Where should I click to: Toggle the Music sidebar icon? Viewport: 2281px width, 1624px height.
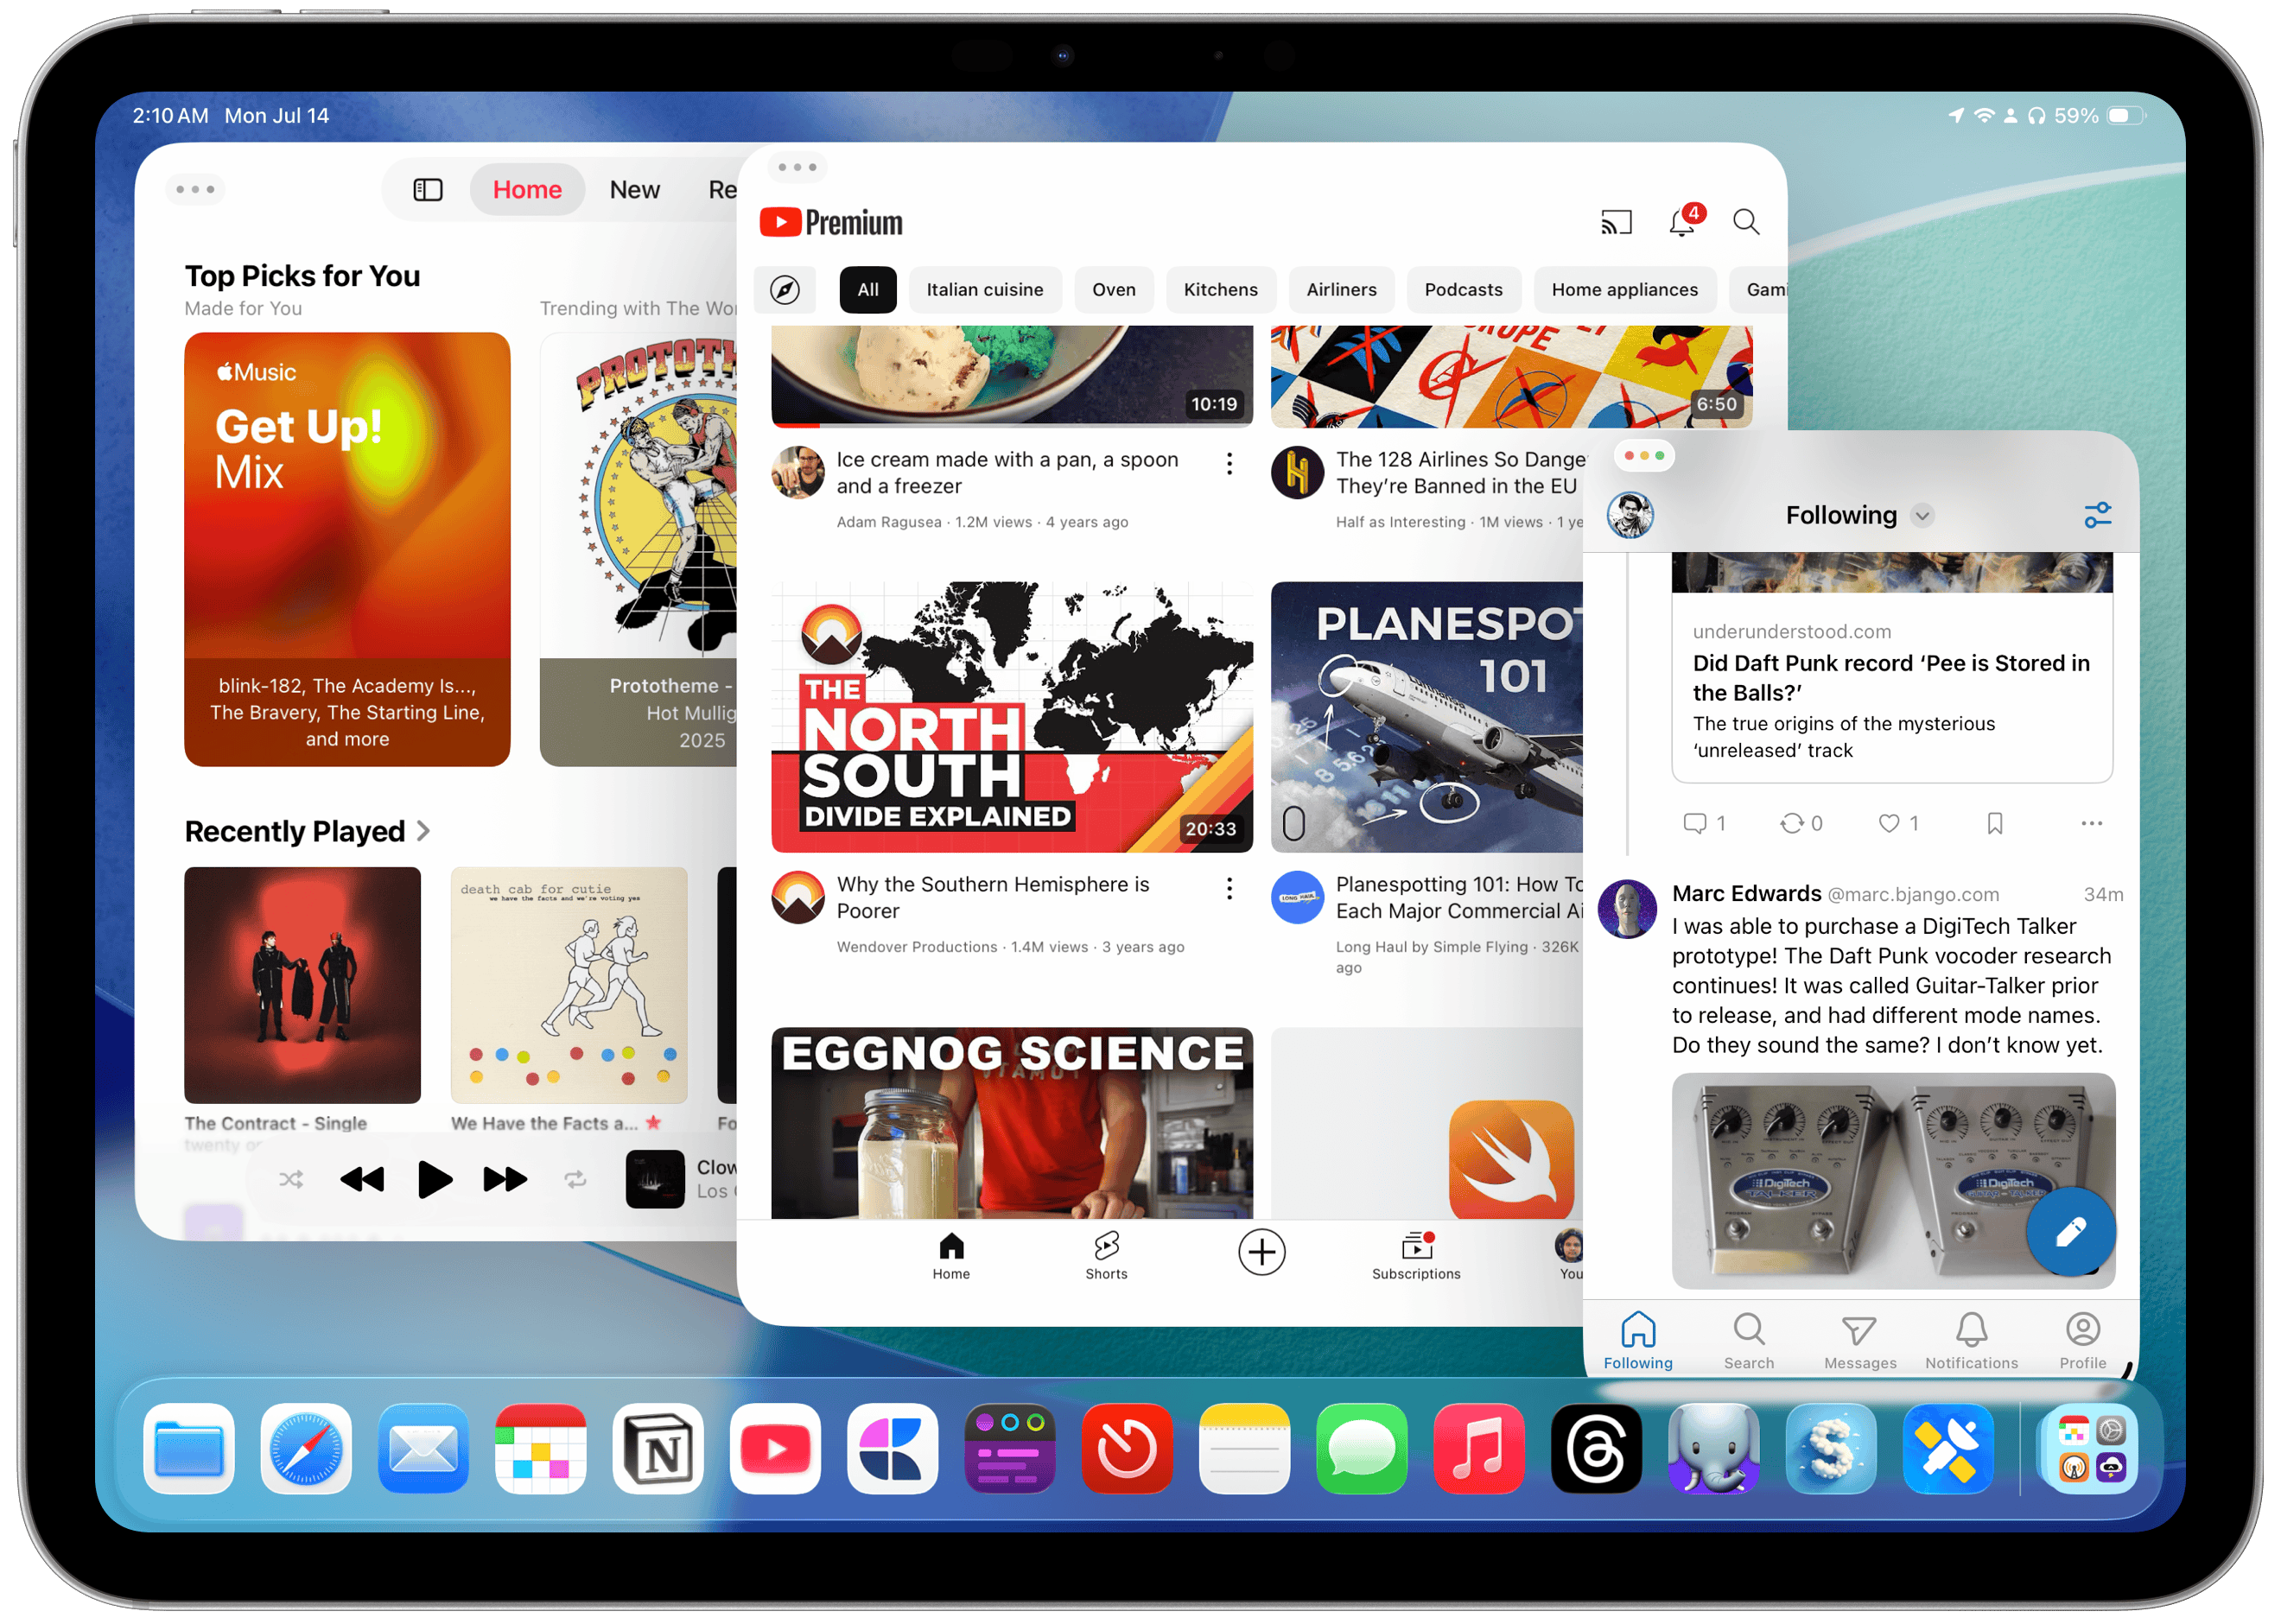pyautogui.click(x=428, y=190)
